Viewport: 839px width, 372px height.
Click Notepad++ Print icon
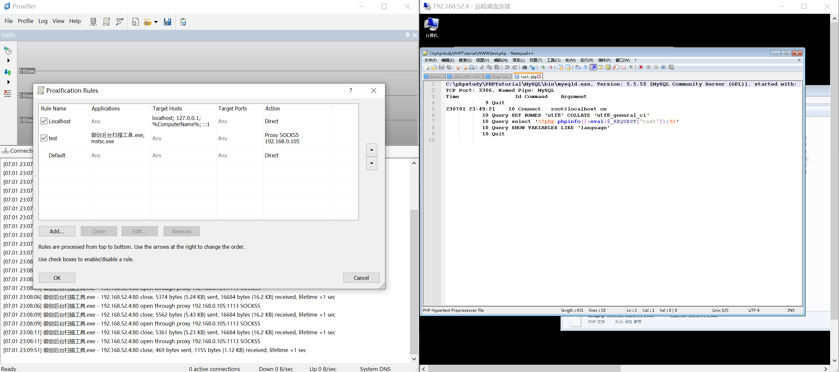[472, 67]
